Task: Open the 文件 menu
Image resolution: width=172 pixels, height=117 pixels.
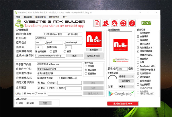Action: 18,17
